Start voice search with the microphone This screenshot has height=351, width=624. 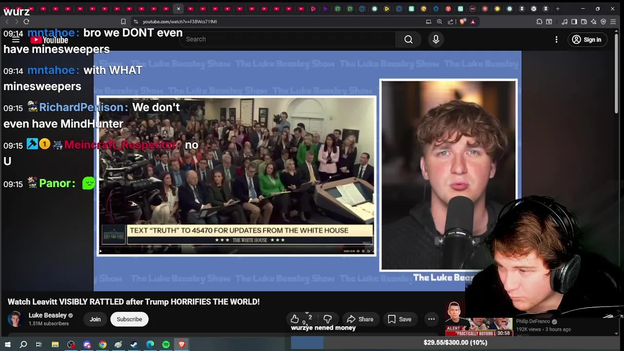pos(436,39)
